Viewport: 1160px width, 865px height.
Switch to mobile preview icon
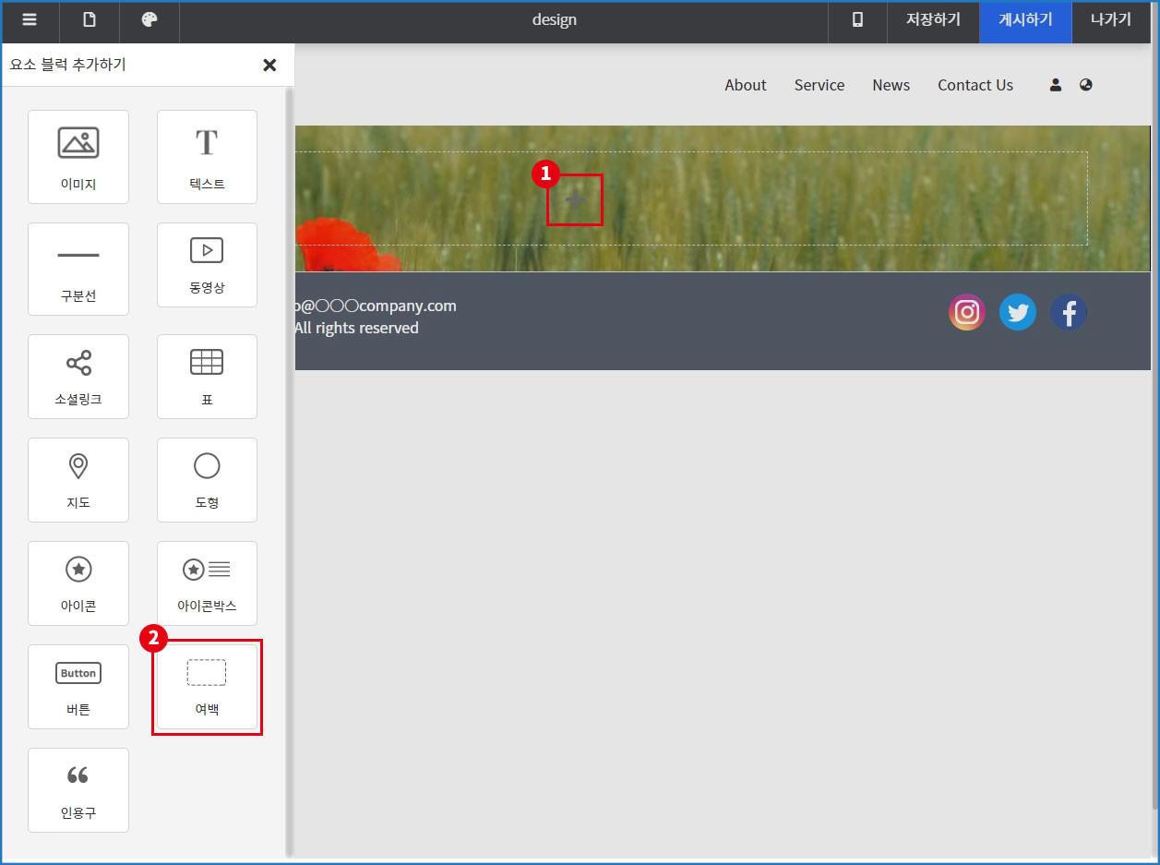click(857, 20)
